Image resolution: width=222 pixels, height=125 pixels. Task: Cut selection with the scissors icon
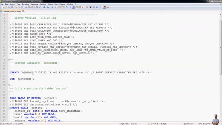(26, 7)
